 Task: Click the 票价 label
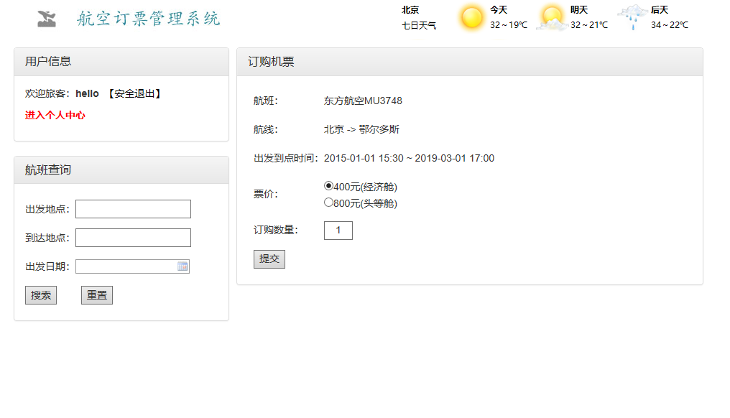(x=265, y=194)
